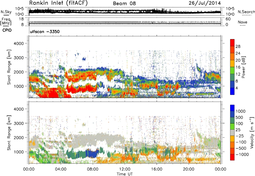Select the "Freq. [MHz]" axis label
The image size is (255, 176).
point(6,21)
